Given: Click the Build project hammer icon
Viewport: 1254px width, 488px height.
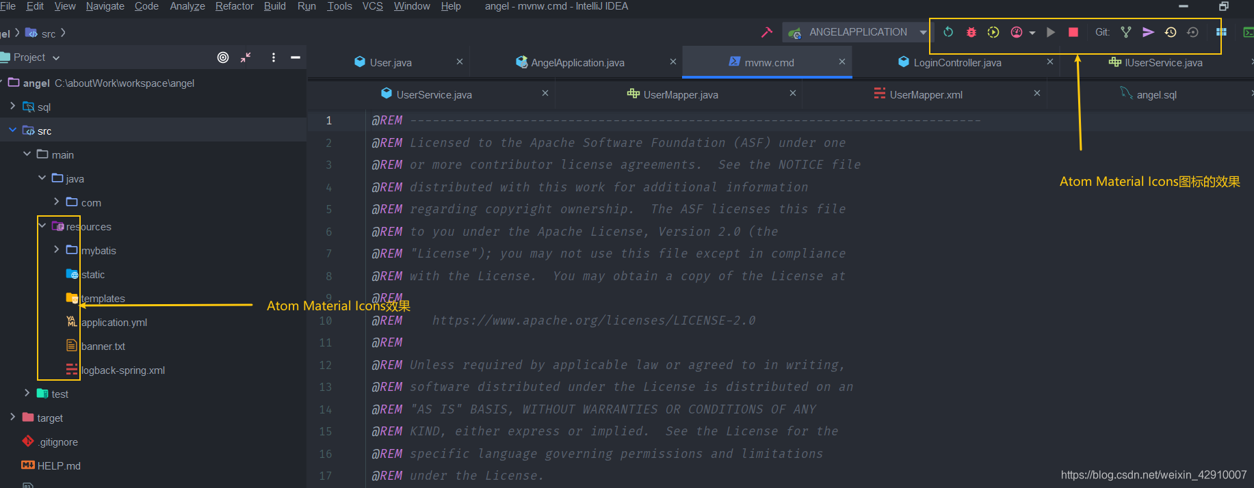Looking at the screenshot, I should point(766,32).
